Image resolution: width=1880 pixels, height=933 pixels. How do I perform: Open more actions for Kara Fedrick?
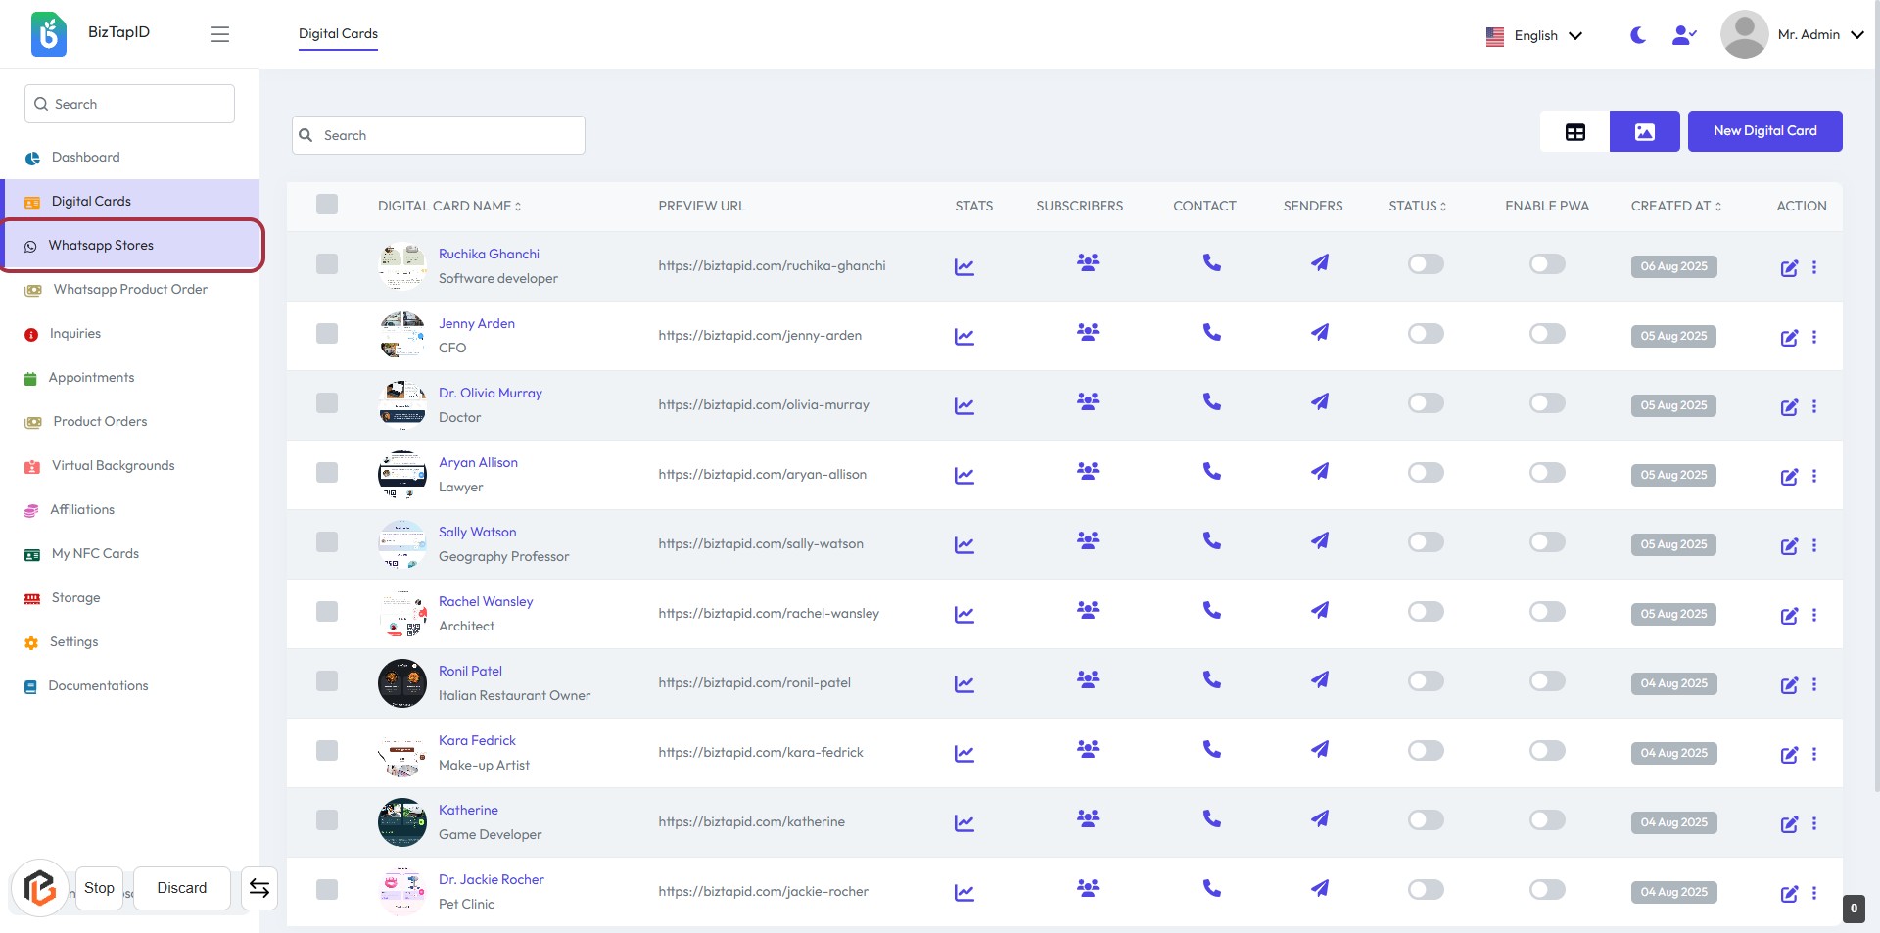pos(1814,754)
